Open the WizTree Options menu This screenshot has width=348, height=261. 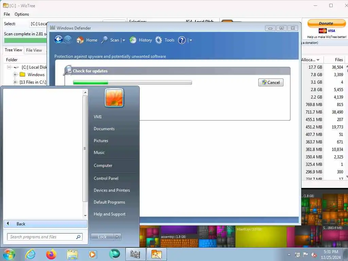[22, 14]
